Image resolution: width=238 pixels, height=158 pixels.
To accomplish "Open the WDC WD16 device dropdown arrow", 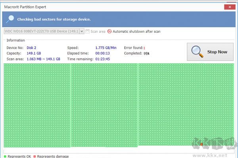I will [x=82, y=31].
